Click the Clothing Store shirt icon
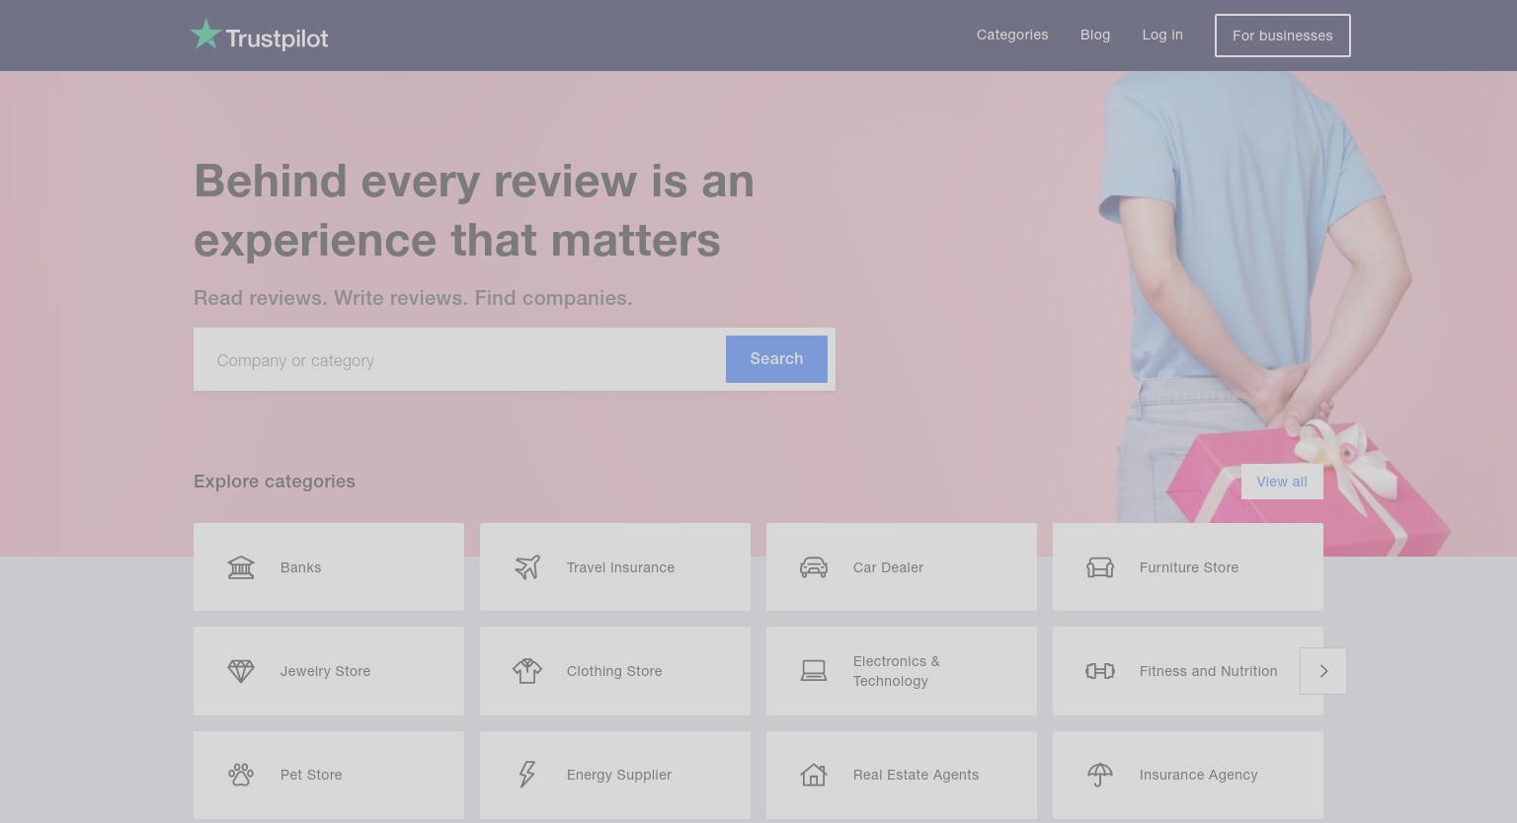The height and width of the screenshot is (823, 1517). [x=527, y=671]
